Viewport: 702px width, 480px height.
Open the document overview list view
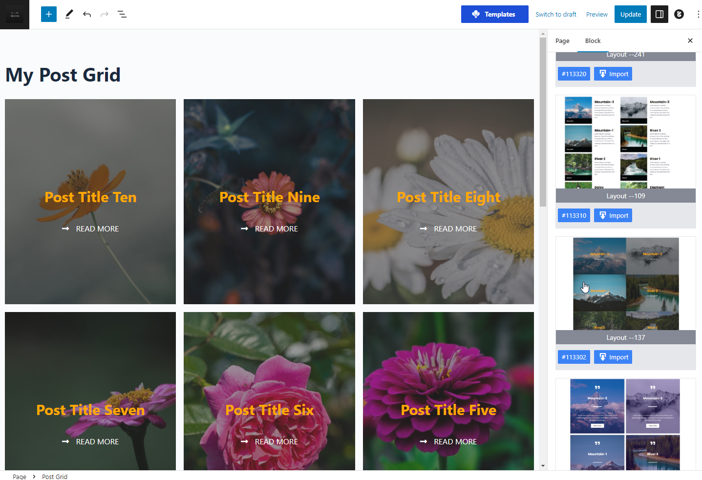tap(122, 14)
